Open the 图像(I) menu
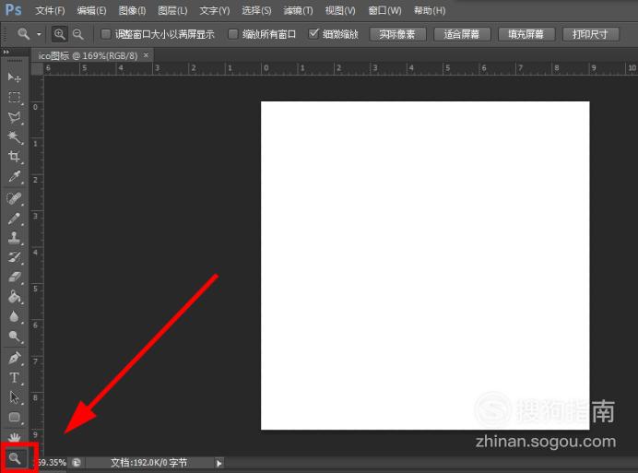 click(132, 10)
